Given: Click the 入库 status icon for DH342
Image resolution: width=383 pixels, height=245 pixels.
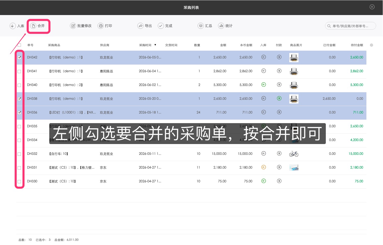Looking at the screenshot, I should 264,57.
